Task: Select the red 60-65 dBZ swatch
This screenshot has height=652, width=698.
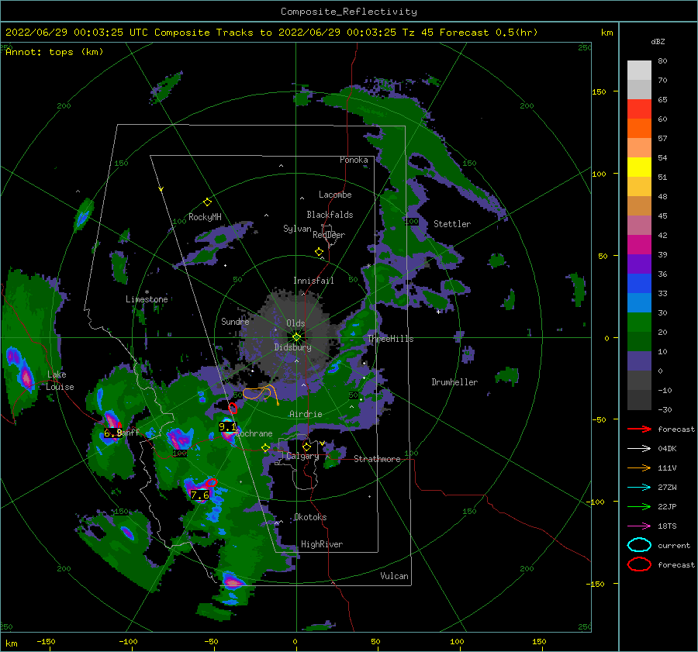Action: click(639, 109)
